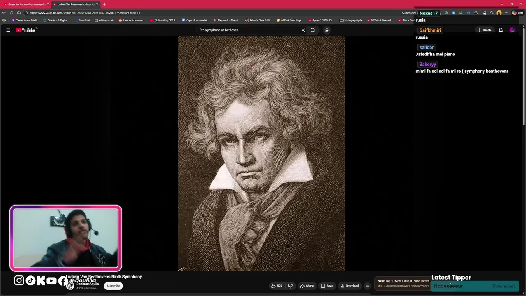Open the editing assets bookmark folder
This screenshot has height=296, width=526.
tap(104, 20)
